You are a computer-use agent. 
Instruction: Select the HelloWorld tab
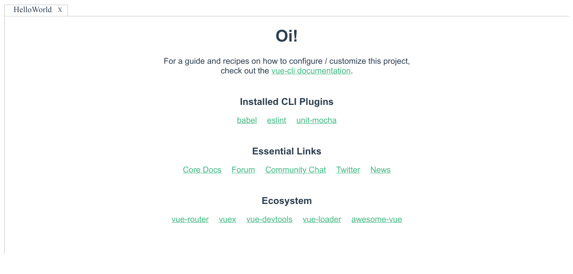pyautogui.click(x=32, y=10)
